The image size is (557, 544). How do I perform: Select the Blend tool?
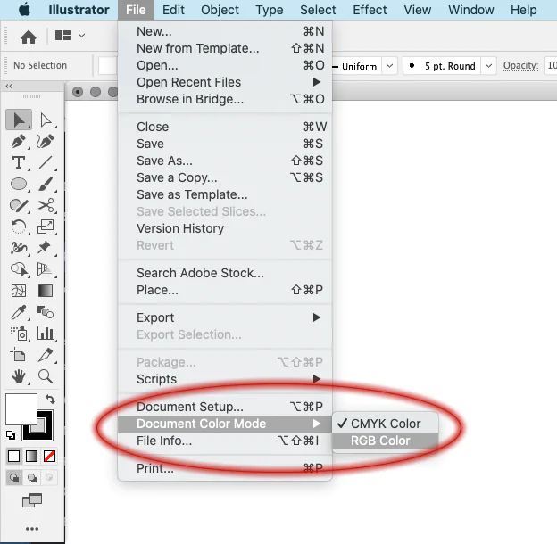(x=46, y=312)
